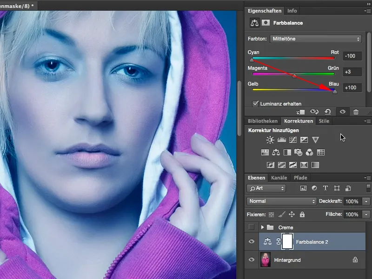Add a Black & White adjustment
Viewport: 372px width, 279px height.
[286, 152]
